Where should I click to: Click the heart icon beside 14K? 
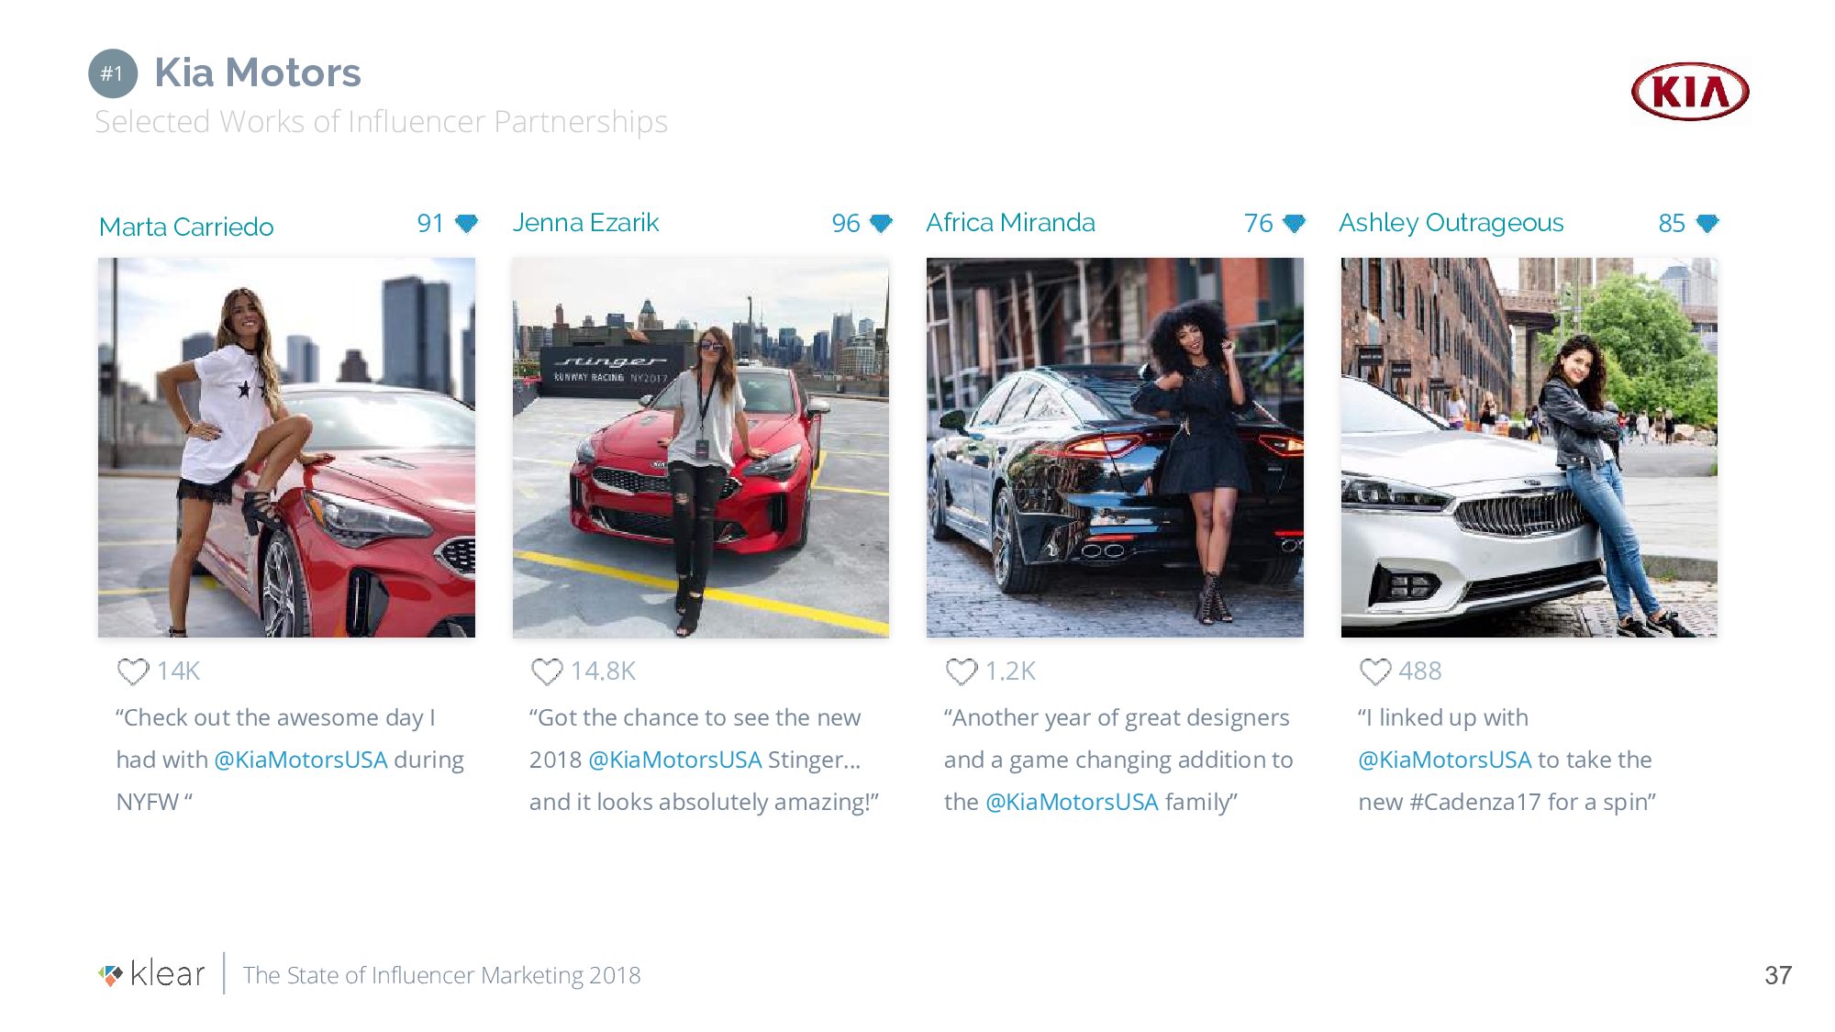(133, 671)
